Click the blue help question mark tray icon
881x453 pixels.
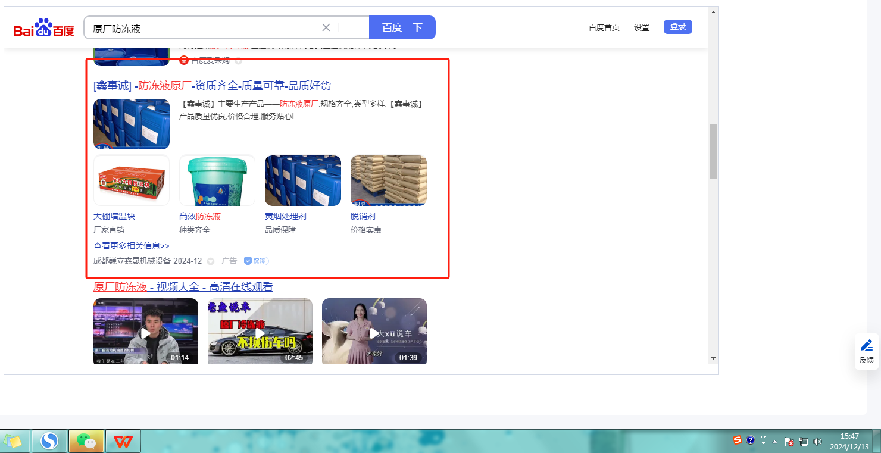coord(751,440)
